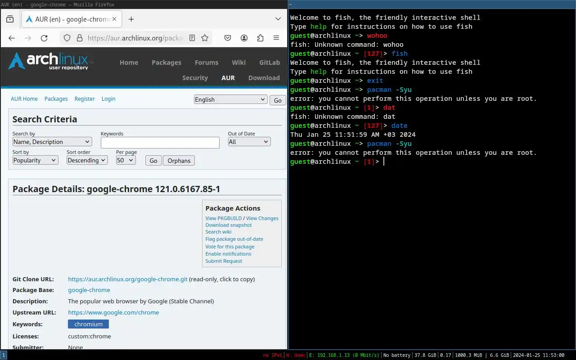Viewport: 576px width, 360px height.
Task: Click Go beside language selector
Action: (278, 100)
